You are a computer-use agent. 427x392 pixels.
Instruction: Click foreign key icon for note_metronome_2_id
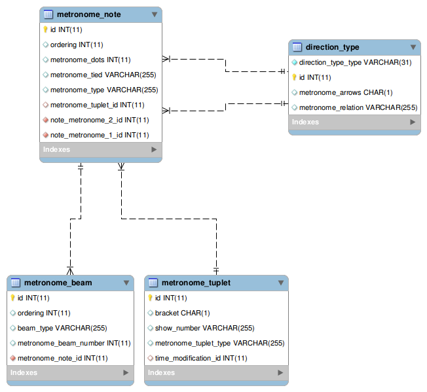tap(45, 120)
